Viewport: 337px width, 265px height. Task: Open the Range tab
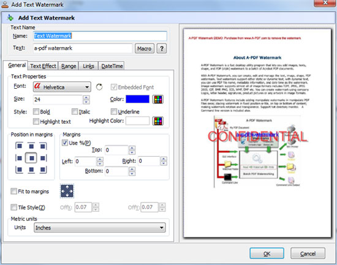click(69, 66)
